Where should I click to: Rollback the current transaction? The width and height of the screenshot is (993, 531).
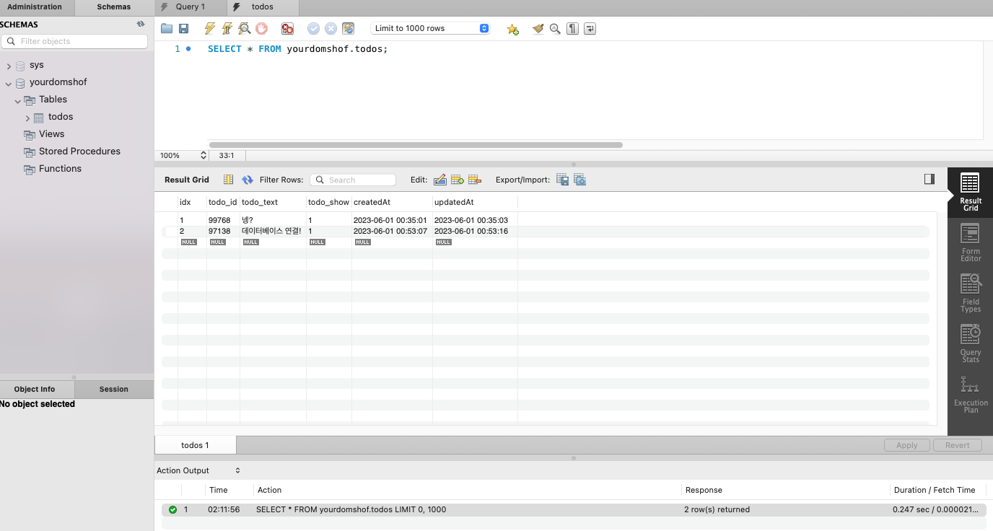coord(331,29)
